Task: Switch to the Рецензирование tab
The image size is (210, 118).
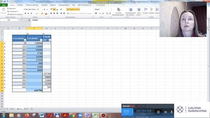Action: [64, 5]
